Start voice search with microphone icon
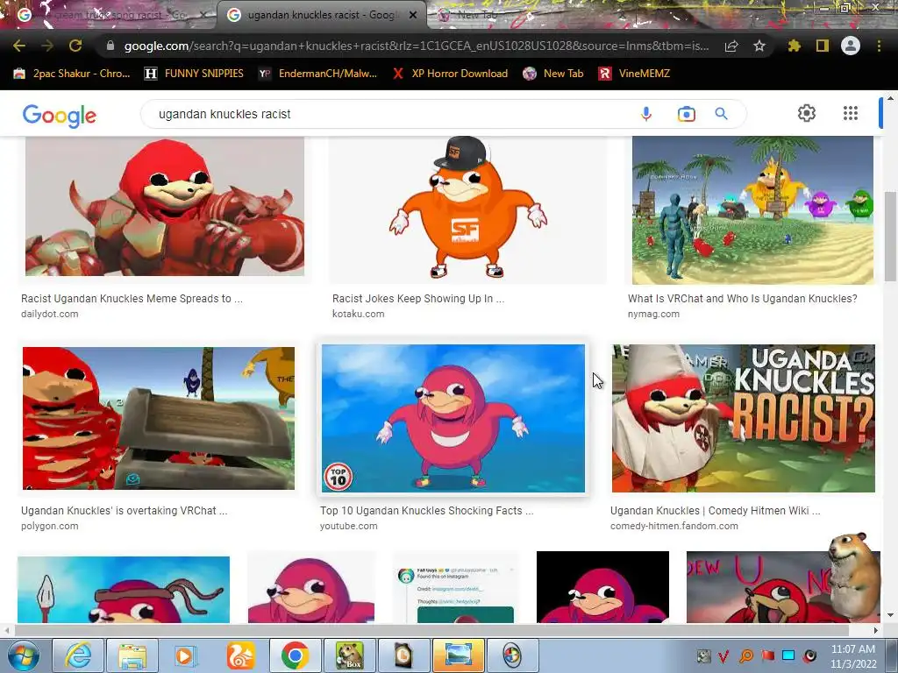This screenshot has height=673, width=898. (x=646, y=114)
